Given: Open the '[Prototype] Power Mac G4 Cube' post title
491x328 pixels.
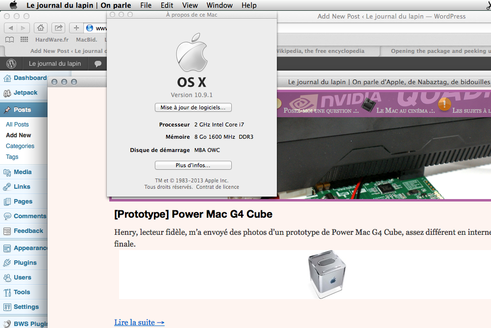Looking at the screenshot, I should (x=193, y=214).
